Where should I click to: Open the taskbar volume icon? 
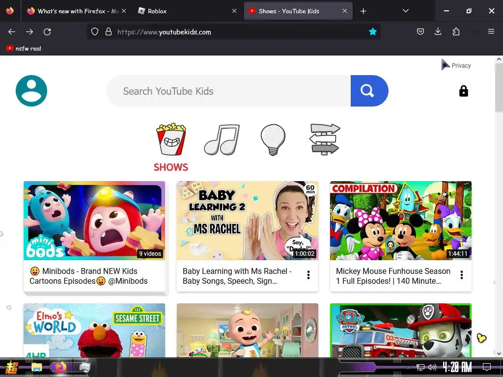(x=432, y=367)
